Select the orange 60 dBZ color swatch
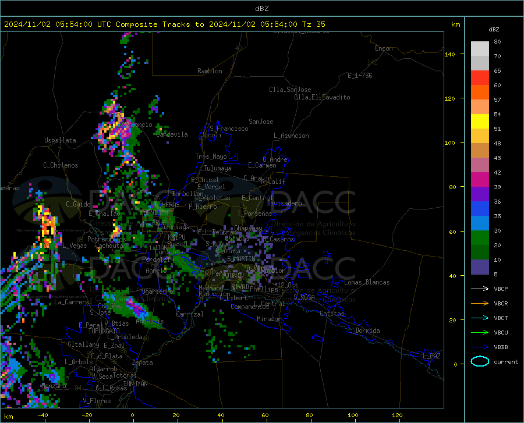 coord(480,93)
